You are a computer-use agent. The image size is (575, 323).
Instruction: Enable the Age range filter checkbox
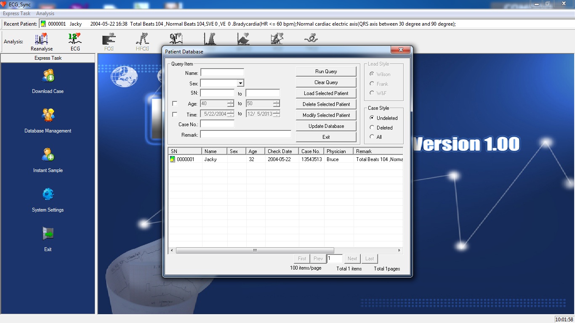[x=175, y=103]
